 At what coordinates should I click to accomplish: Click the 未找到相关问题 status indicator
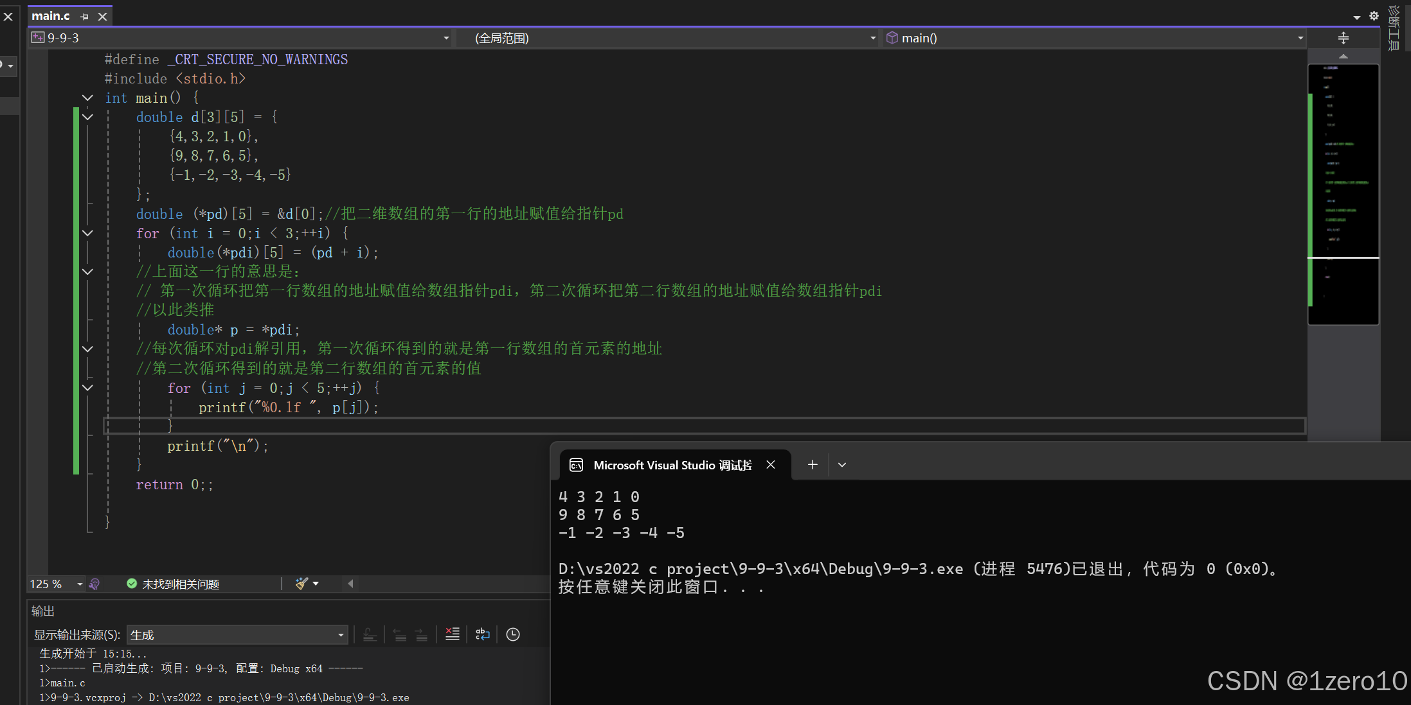tap(174, 584)
